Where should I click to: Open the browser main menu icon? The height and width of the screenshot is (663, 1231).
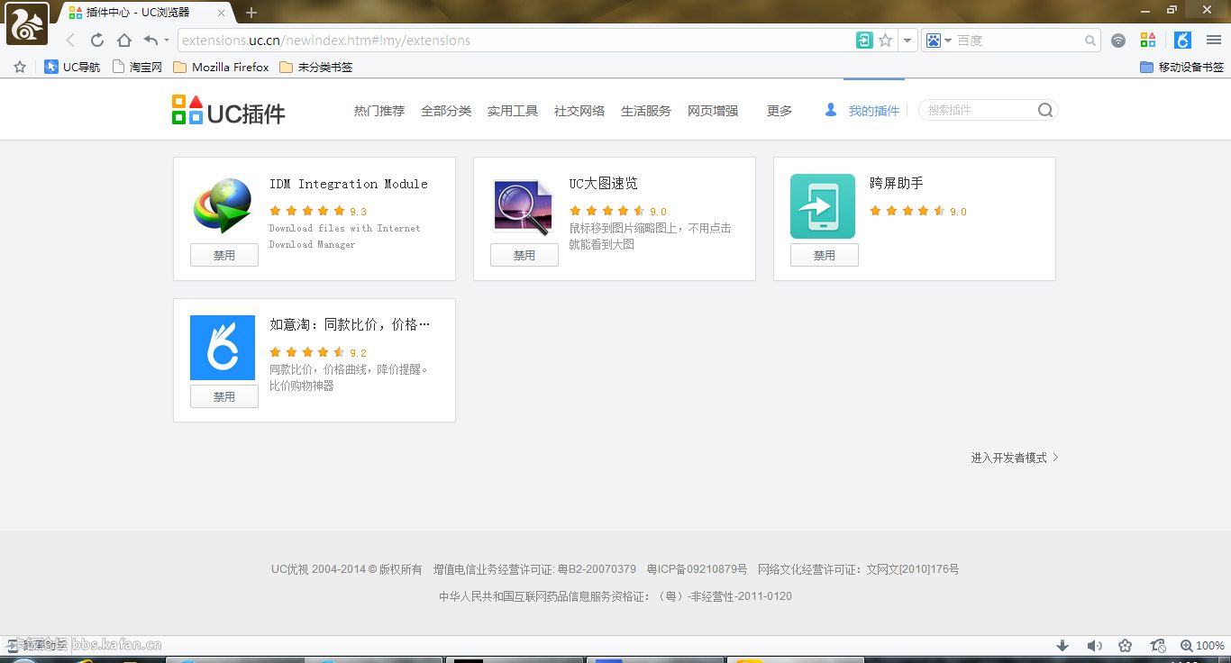[x=1213, y=41]
